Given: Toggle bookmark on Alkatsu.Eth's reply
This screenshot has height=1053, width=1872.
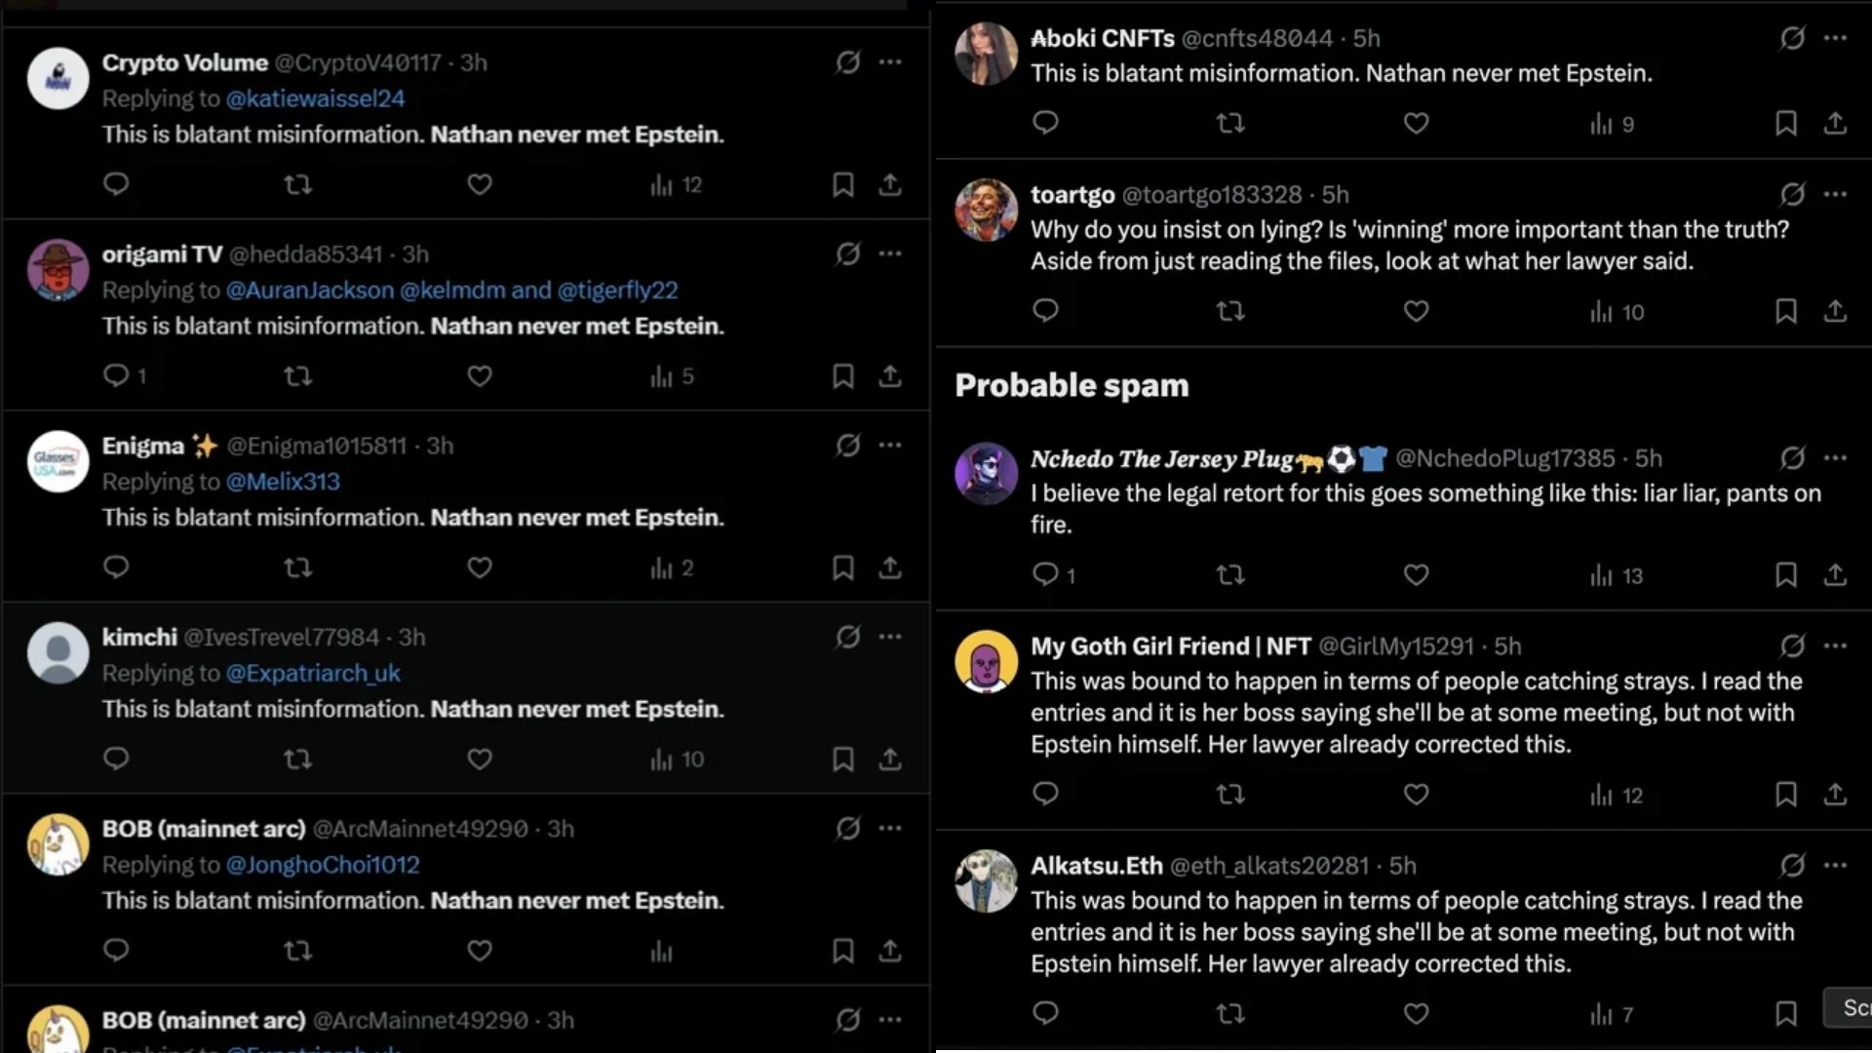Looking at the screenshot, I should click(1786, 1014).
